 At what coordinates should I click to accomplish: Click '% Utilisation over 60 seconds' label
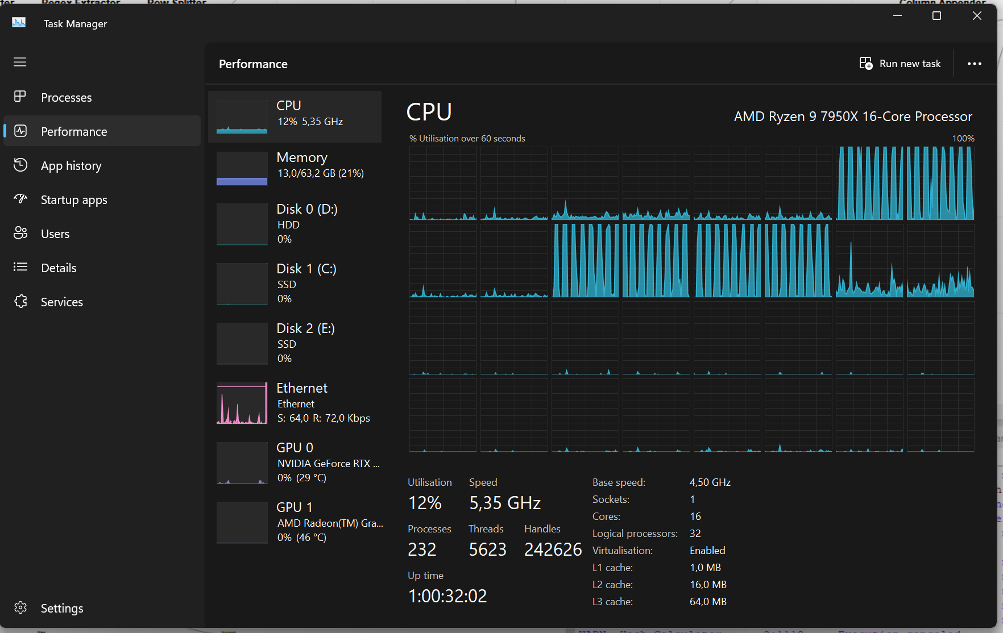(467, 138)
